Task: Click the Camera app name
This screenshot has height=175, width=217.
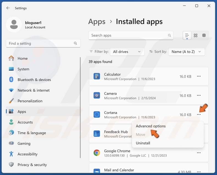Action: click(x=110, y=93)
